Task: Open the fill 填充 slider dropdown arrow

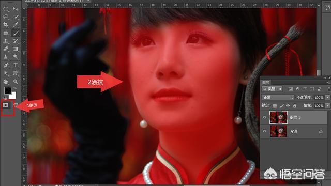Action: click(327, 105)
